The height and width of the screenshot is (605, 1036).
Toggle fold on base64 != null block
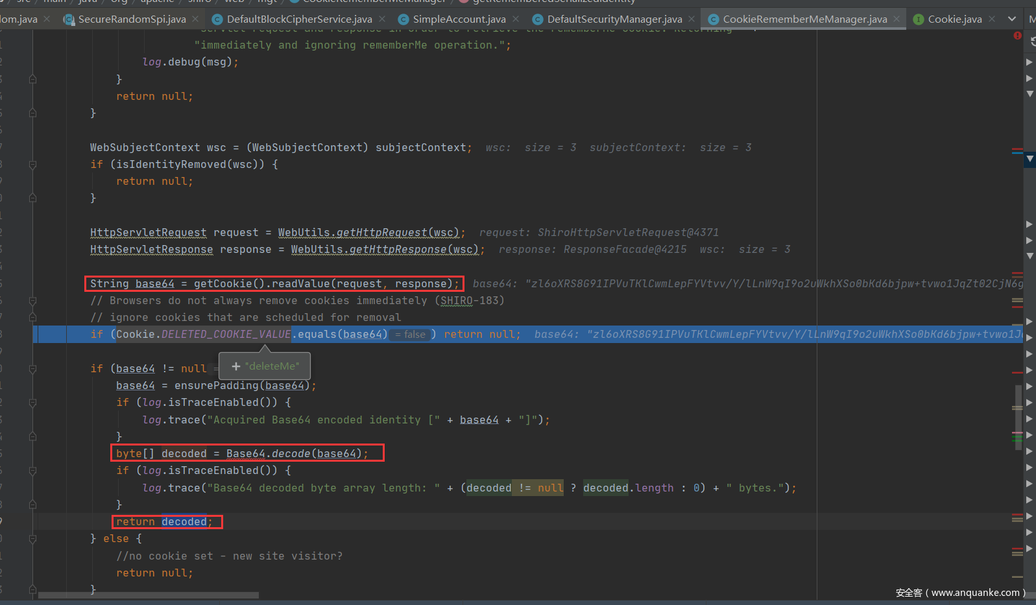pos(32,368)
